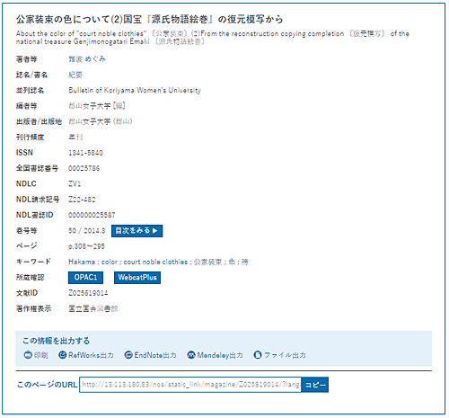The image size is (449, 418).
Task: Click the RefWorks export icon
Action: [x=63, y=355]
